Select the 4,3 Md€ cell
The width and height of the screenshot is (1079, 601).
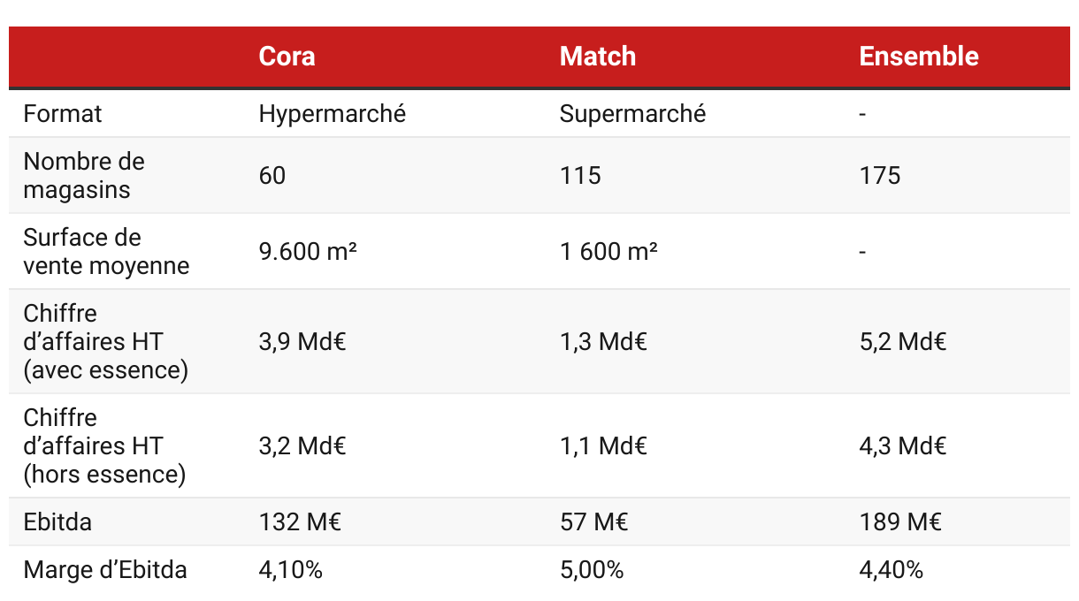tap(903, 446)
